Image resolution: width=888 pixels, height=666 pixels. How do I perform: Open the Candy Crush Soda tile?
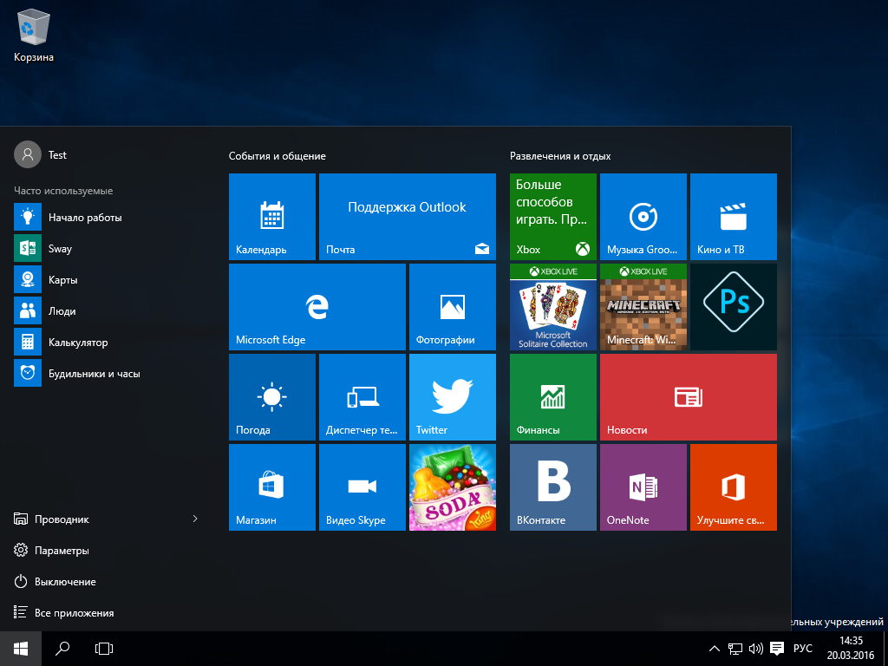pyautogui.click(x=452, y=487)
